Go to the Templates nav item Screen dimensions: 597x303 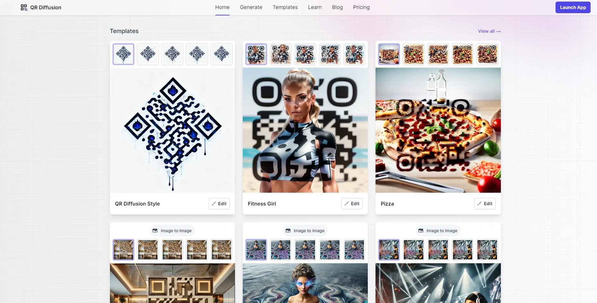click(x=285, y=7)
